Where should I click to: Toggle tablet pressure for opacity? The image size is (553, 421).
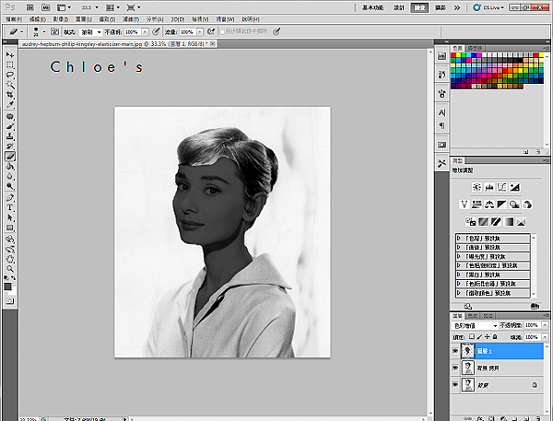pyautogui.click(x=156, y=31)
